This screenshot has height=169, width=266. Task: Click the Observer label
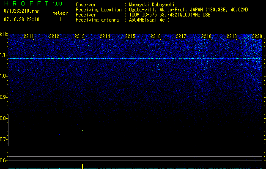tap(86, 5)
